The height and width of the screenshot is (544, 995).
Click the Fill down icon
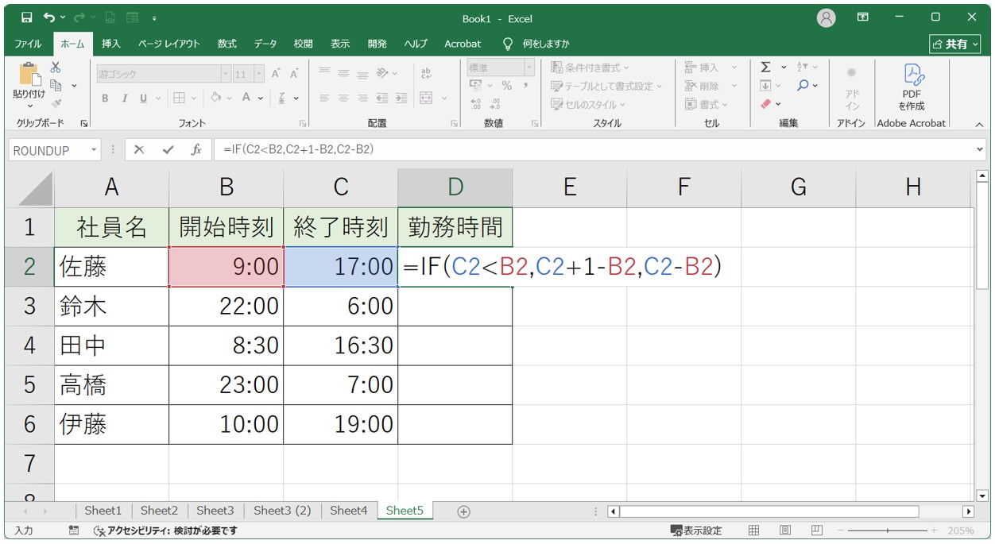click(765, 86)
